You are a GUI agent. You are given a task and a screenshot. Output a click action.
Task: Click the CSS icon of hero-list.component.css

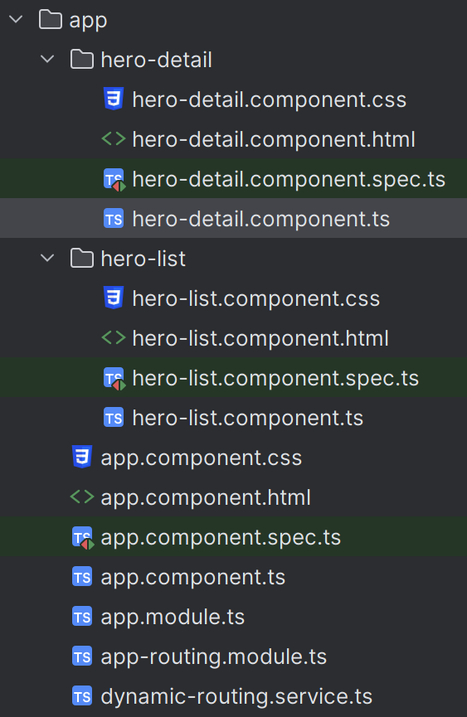pos(114,298)
